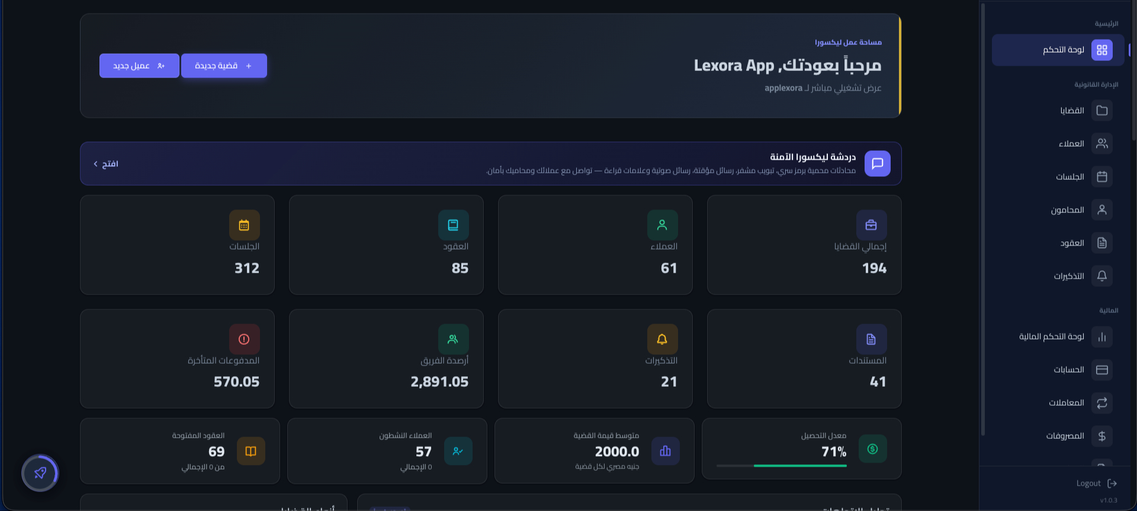Viewport: 1137px width, 511px height.
Task: Click the المصروفات dollar icon in sidebar
Action: (x=1101, y=436)
